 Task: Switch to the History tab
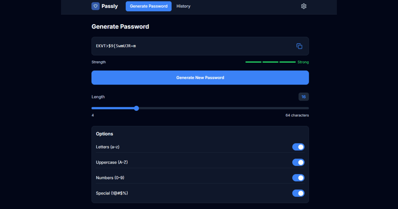(x=183, y=6)
